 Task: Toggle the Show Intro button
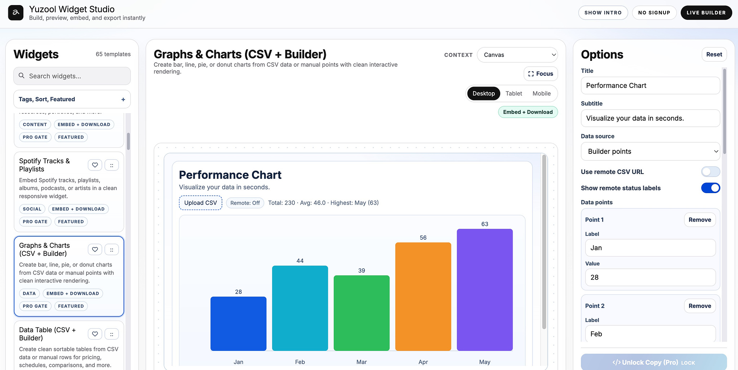coord(603,13)
